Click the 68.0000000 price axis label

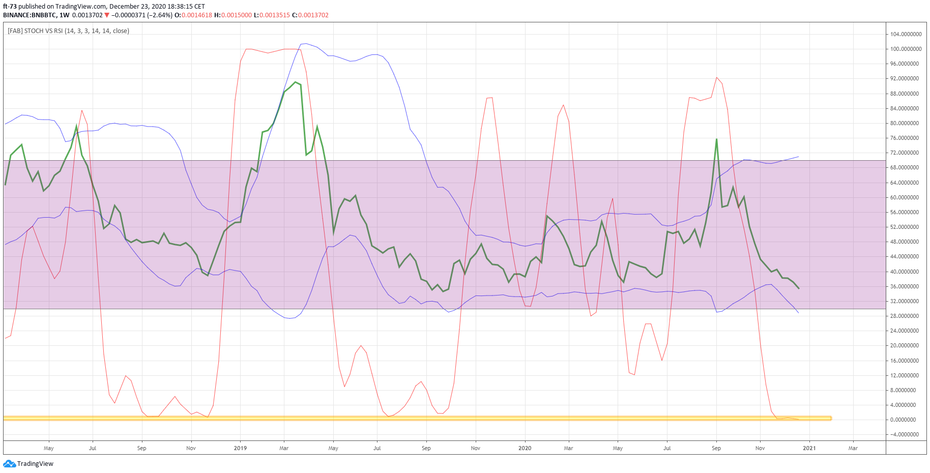point(906,167)
